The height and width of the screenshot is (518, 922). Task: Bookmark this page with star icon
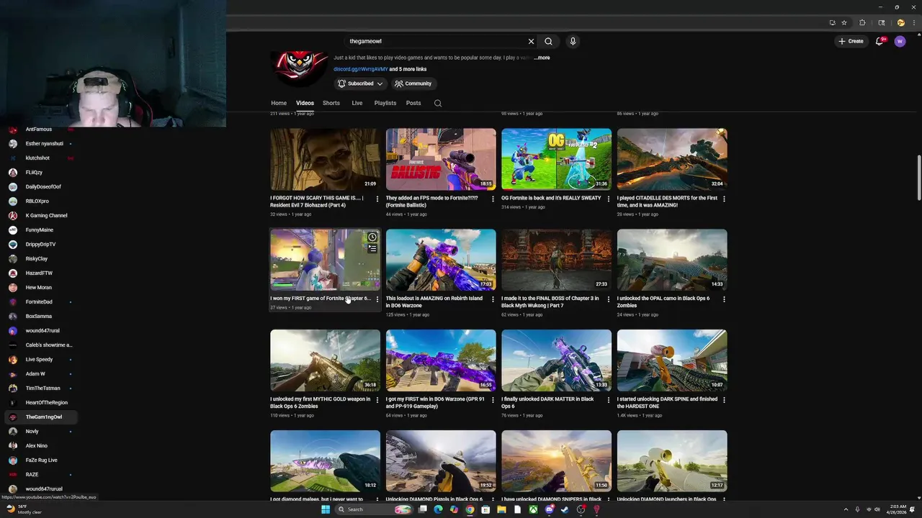pyautogui.click(x=844, y=22)
